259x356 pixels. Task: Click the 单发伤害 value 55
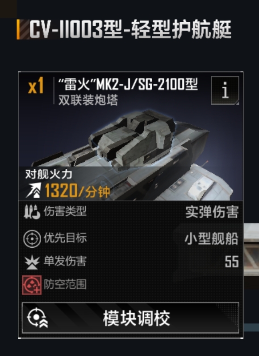pos(232,262)
